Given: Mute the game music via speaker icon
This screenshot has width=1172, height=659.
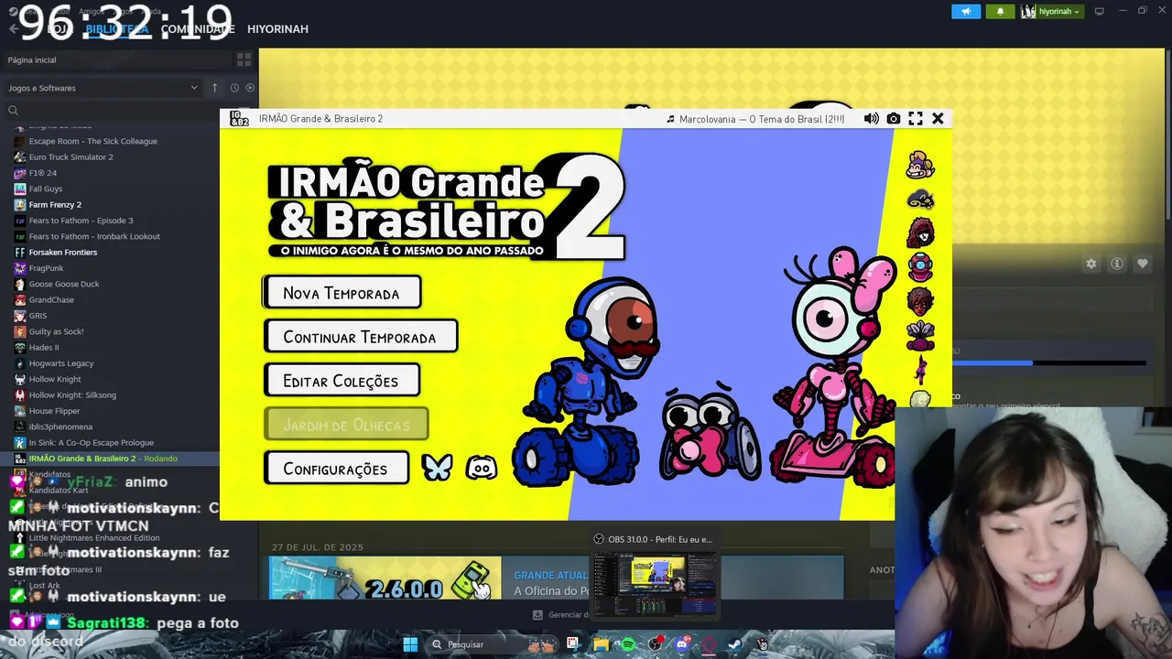Looking at the screenshot, I should coord(871,119).
